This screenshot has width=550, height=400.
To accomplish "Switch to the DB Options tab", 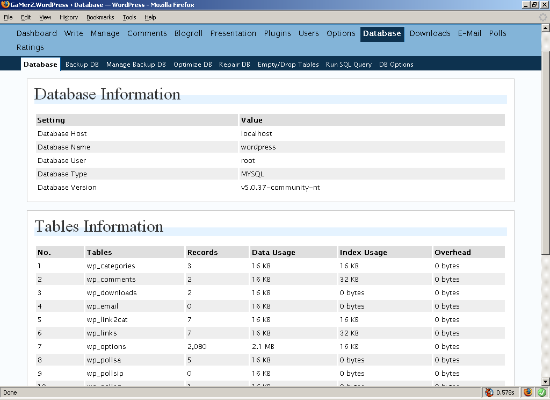I will click(396, 65).
